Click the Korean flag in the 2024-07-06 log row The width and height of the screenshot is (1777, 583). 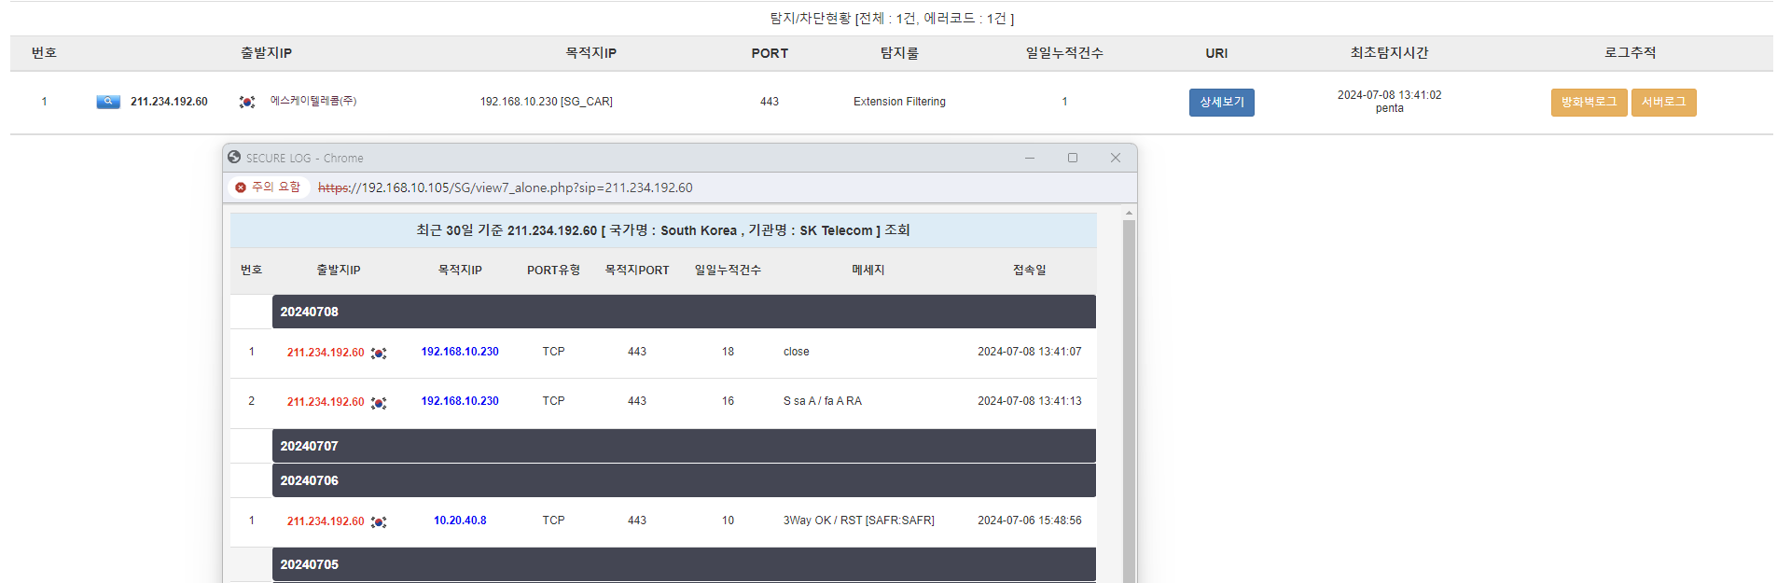379,521
